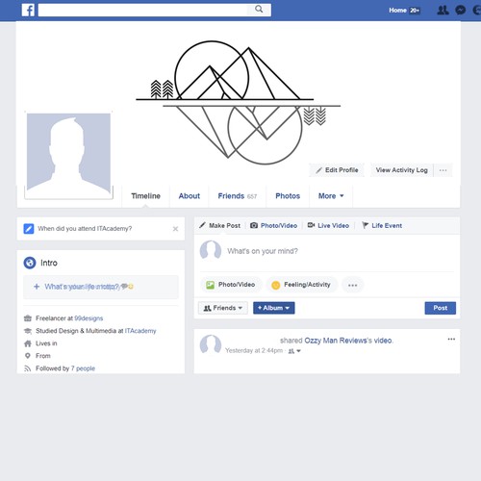The height and width of the screenshot is (481, 481).
Task: Click the Edit Profile button
Action: (337, 170)
